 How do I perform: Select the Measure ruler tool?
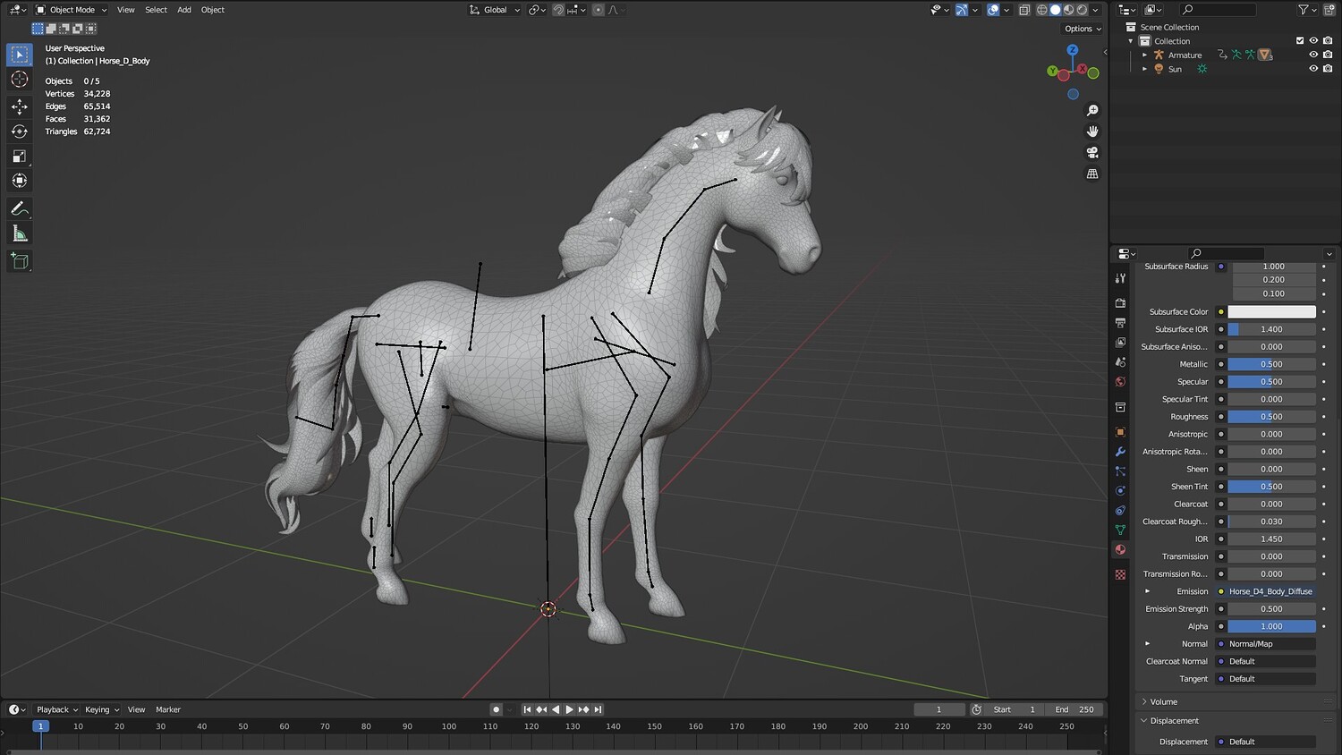pyautogui.click(x=19, y=234)
